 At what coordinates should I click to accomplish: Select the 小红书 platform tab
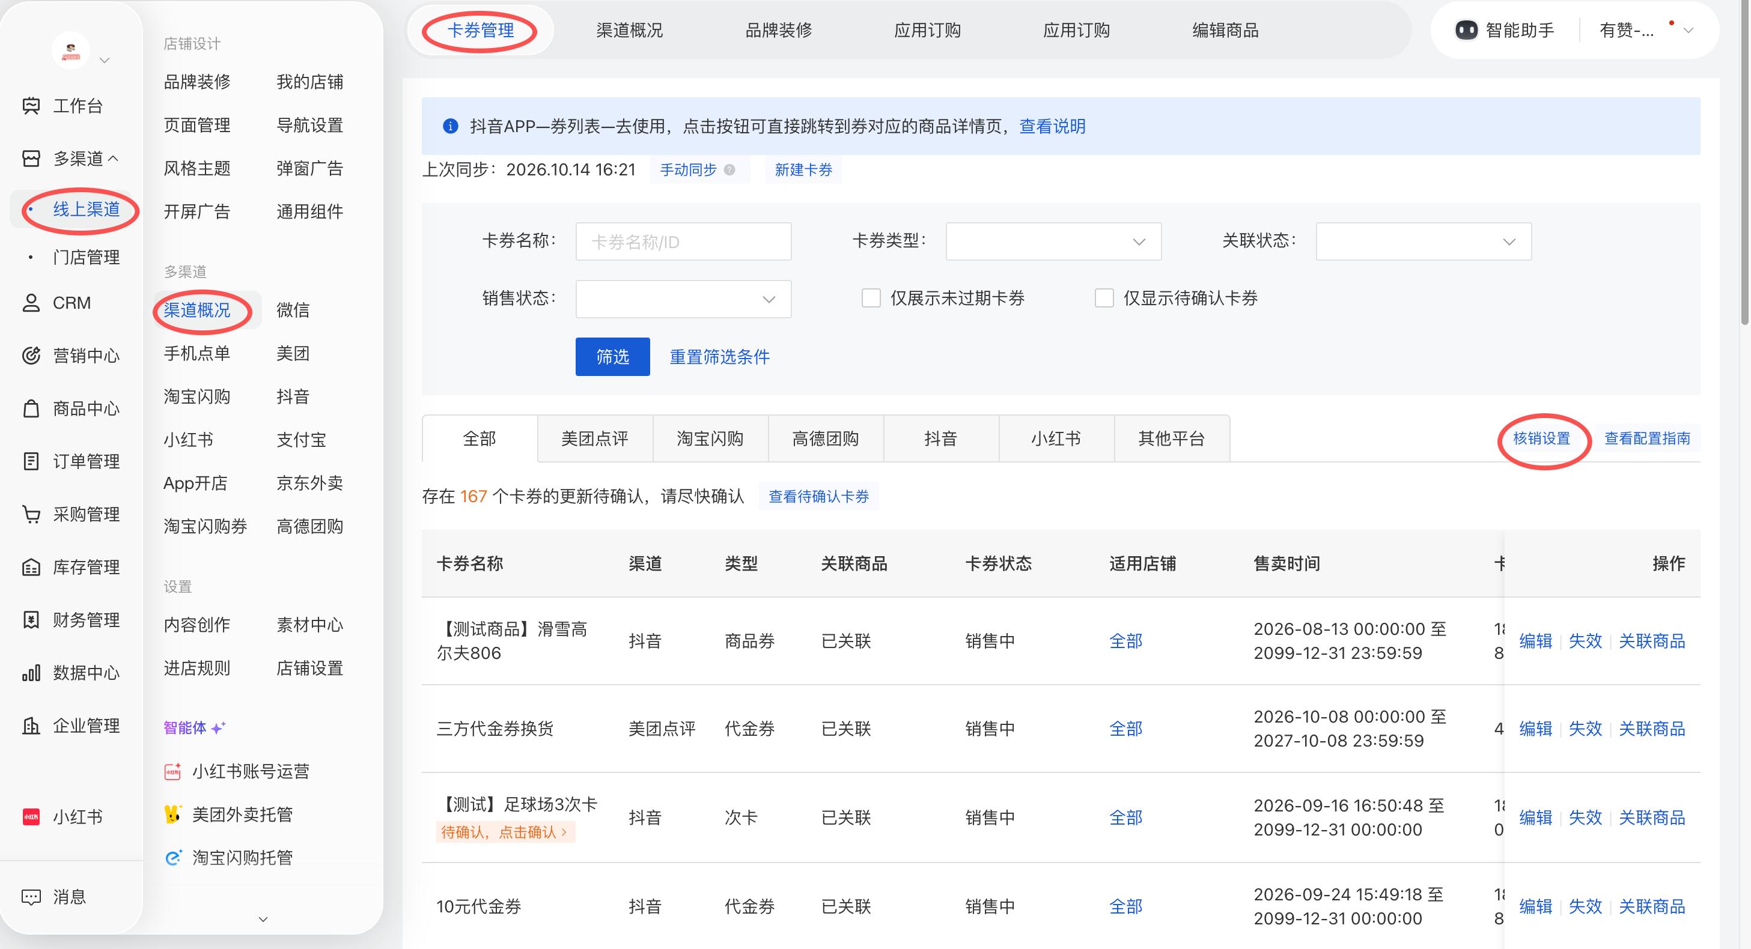(1056, 439)
